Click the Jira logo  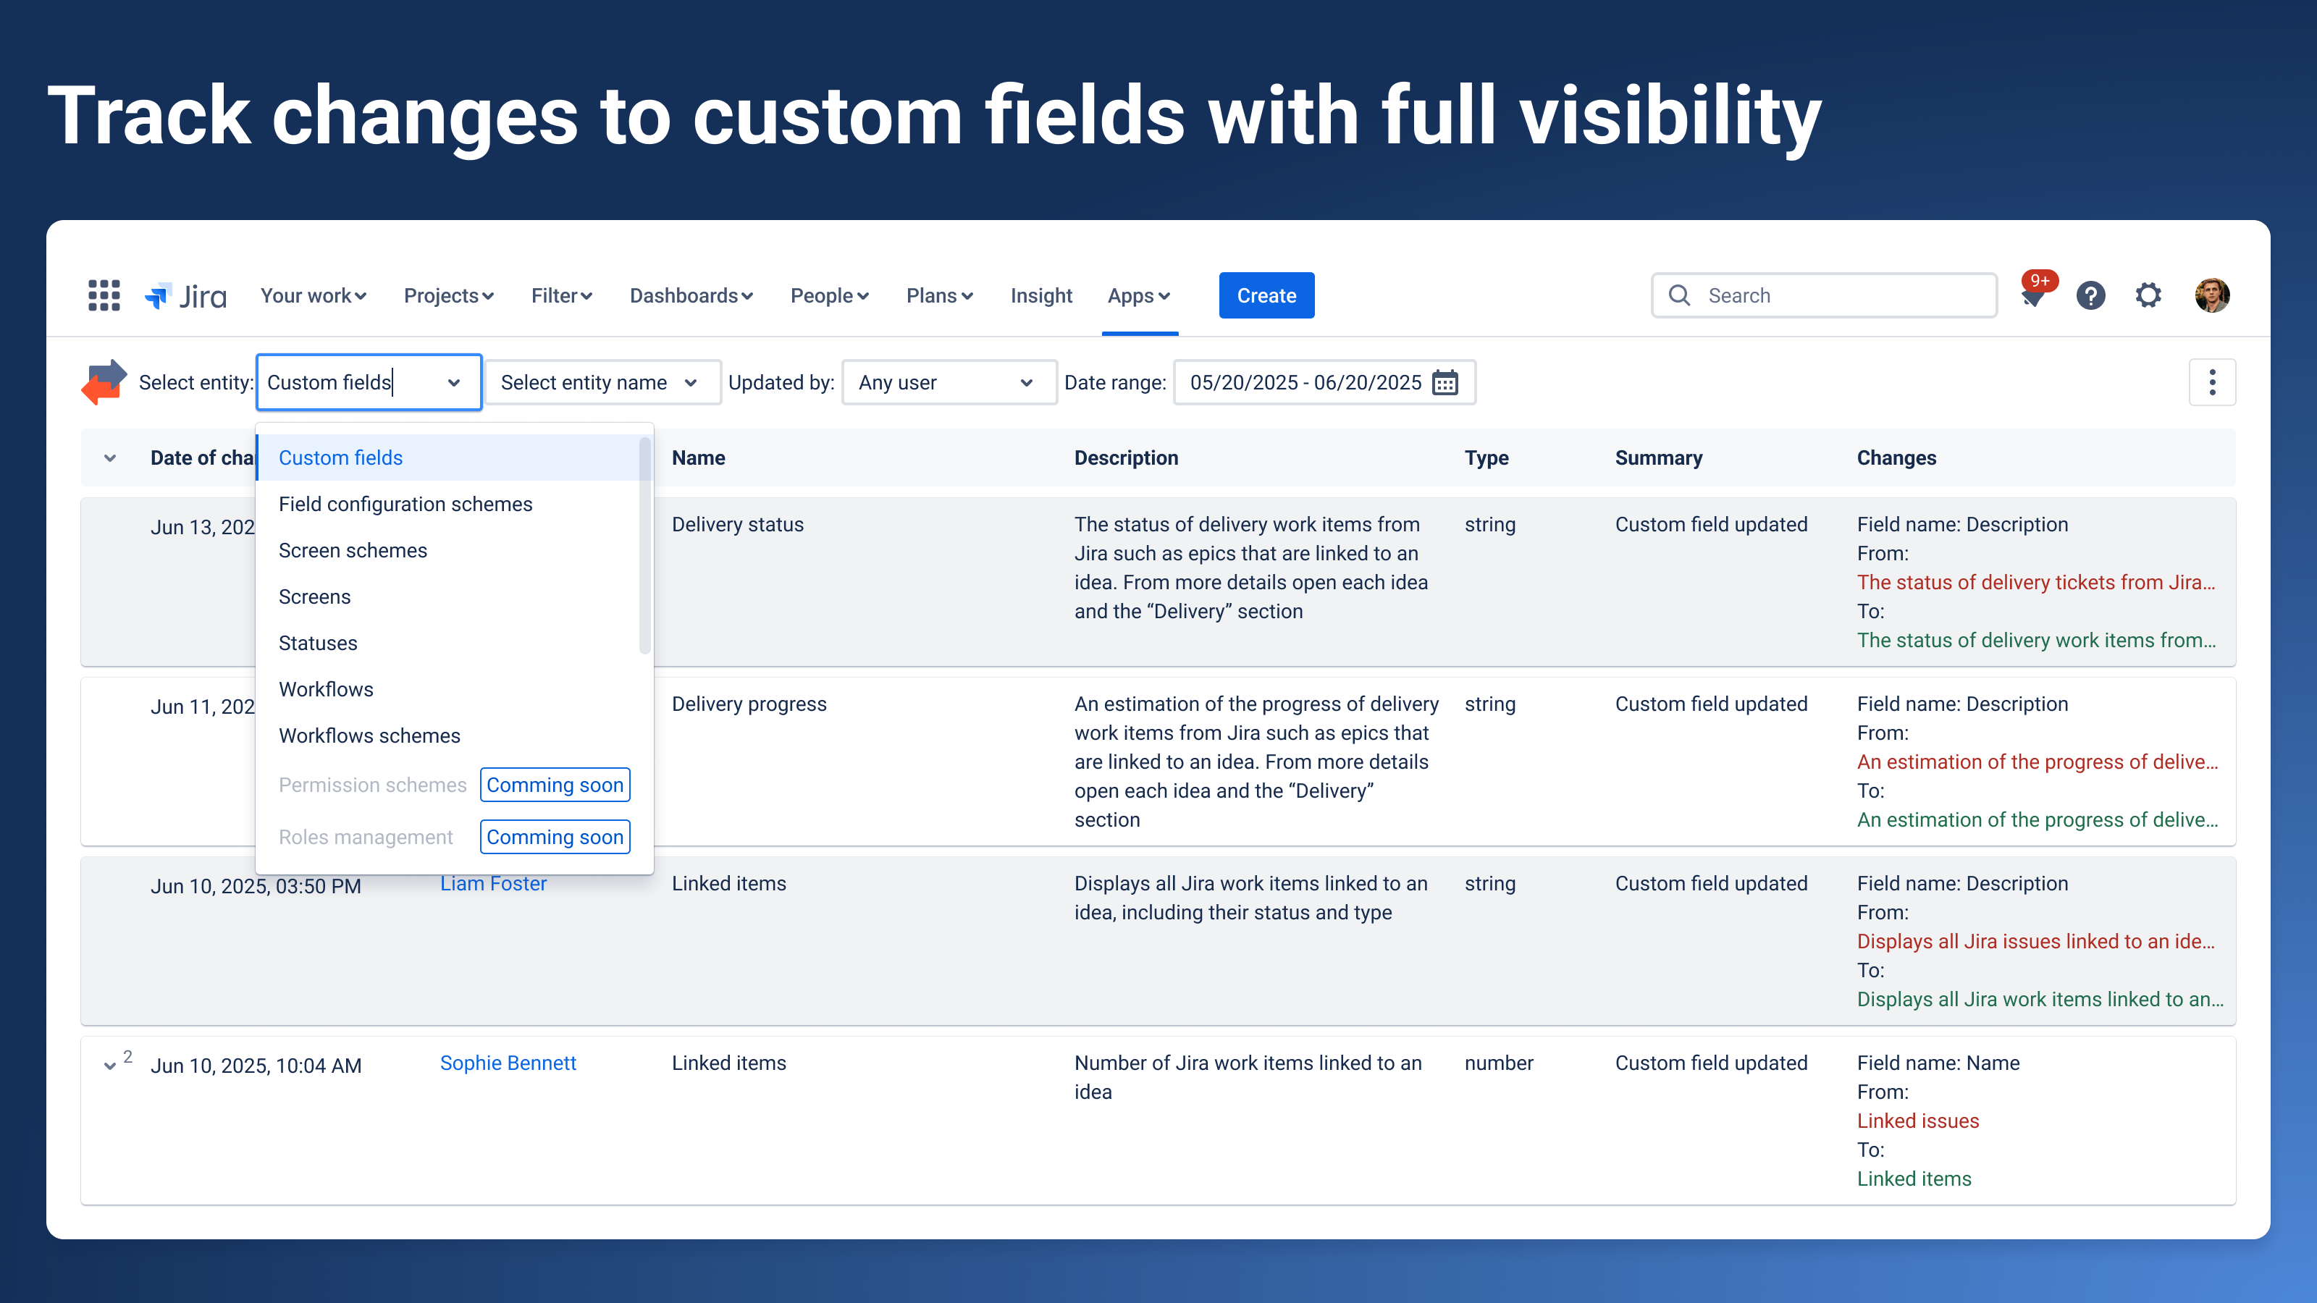click(186, 295)
